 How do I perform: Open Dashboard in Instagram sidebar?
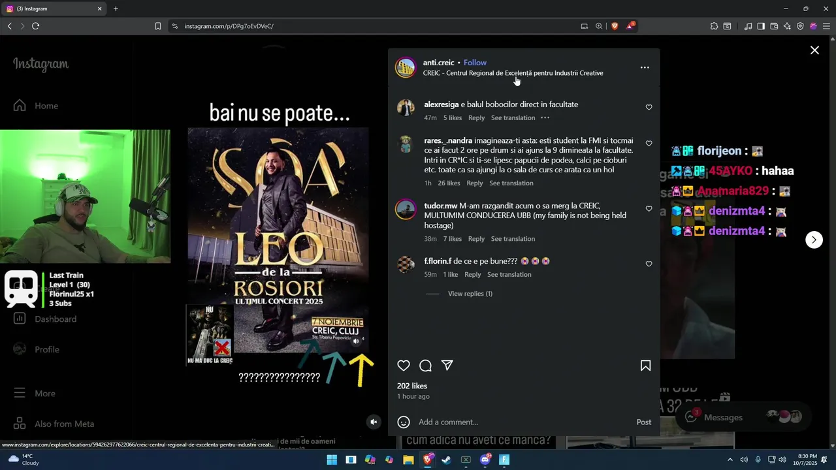pyautogui.click(x=45, y=319)
